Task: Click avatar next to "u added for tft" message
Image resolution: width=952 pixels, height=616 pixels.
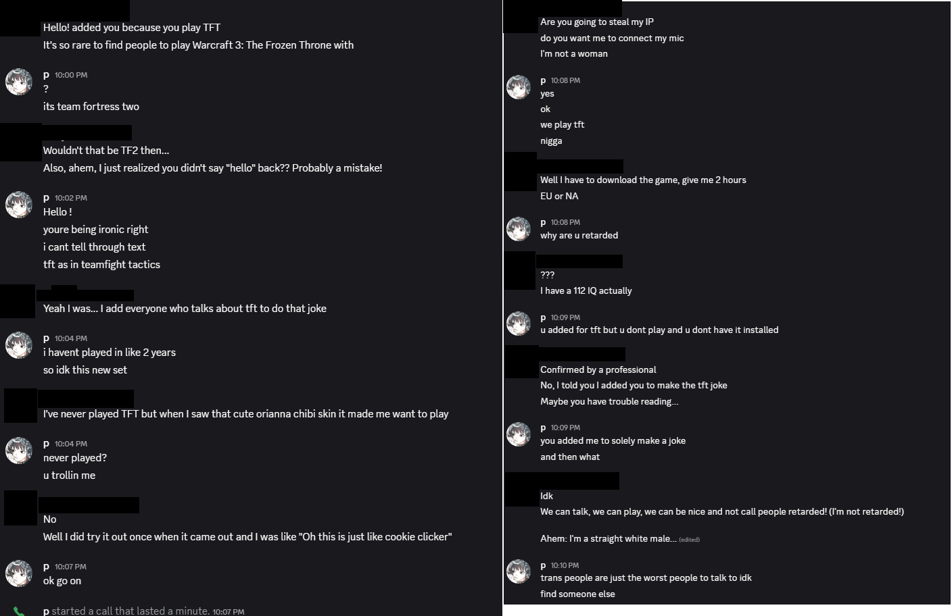Action: point(519,324)
